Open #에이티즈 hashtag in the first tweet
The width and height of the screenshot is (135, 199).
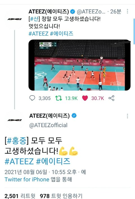coord(62,34)
